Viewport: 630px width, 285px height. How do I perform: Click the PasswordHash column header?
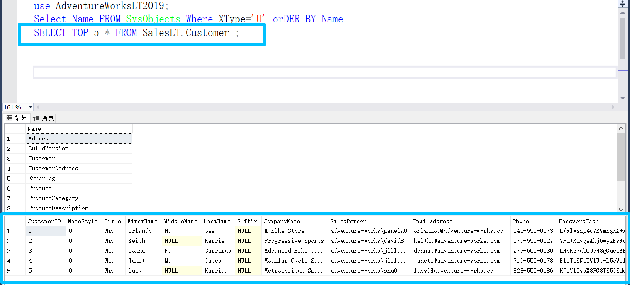[x=591, y=221]
